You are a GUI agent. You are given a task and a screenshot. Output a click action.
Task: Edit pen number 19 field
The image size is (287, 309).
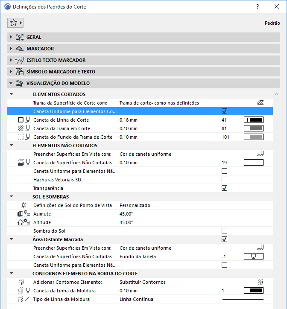(224, 163)
